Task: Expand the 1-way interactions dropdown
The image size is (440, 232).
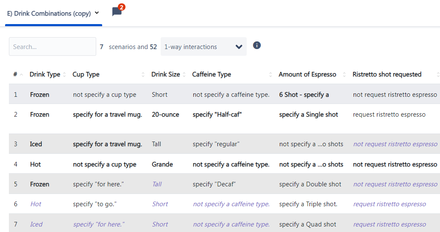Action: pos(203,46)
